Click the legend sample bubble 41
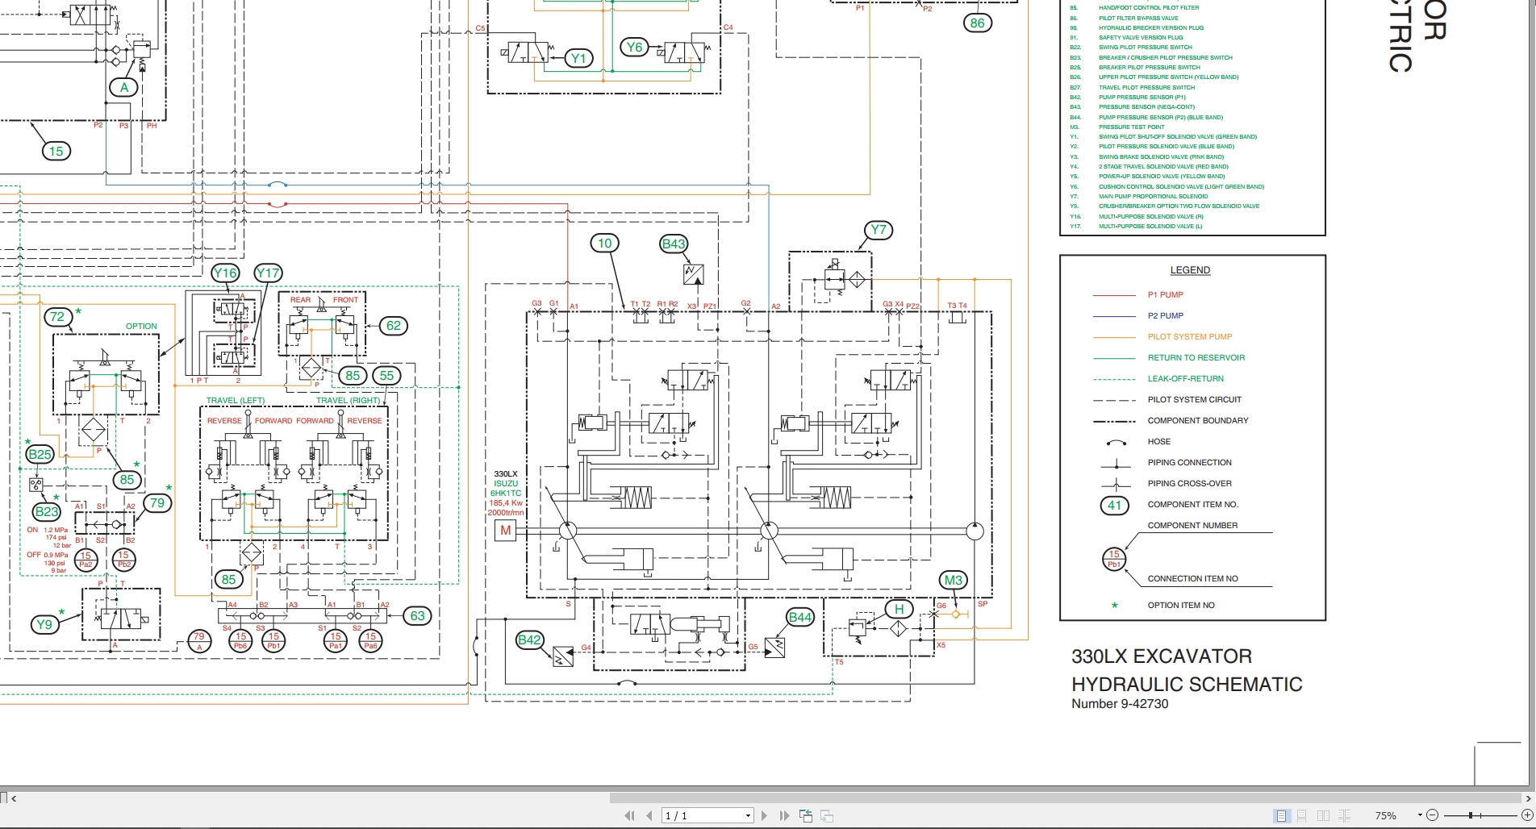The width and height of the screenshot is (1536, 829). 1115,506
